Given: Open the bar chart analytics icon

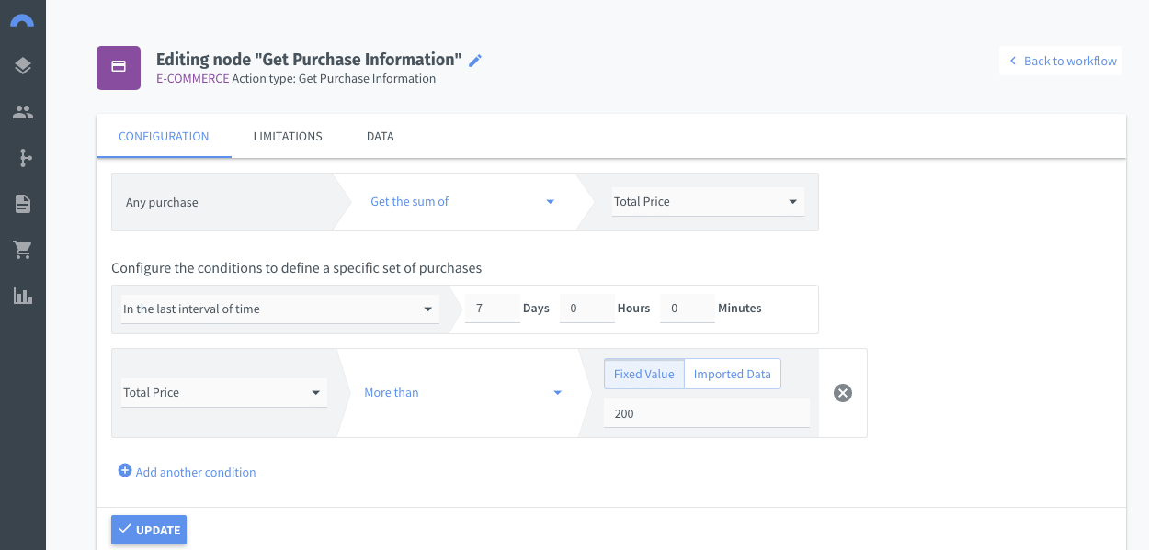Looking at the screenshot, I should click(23, 296).
